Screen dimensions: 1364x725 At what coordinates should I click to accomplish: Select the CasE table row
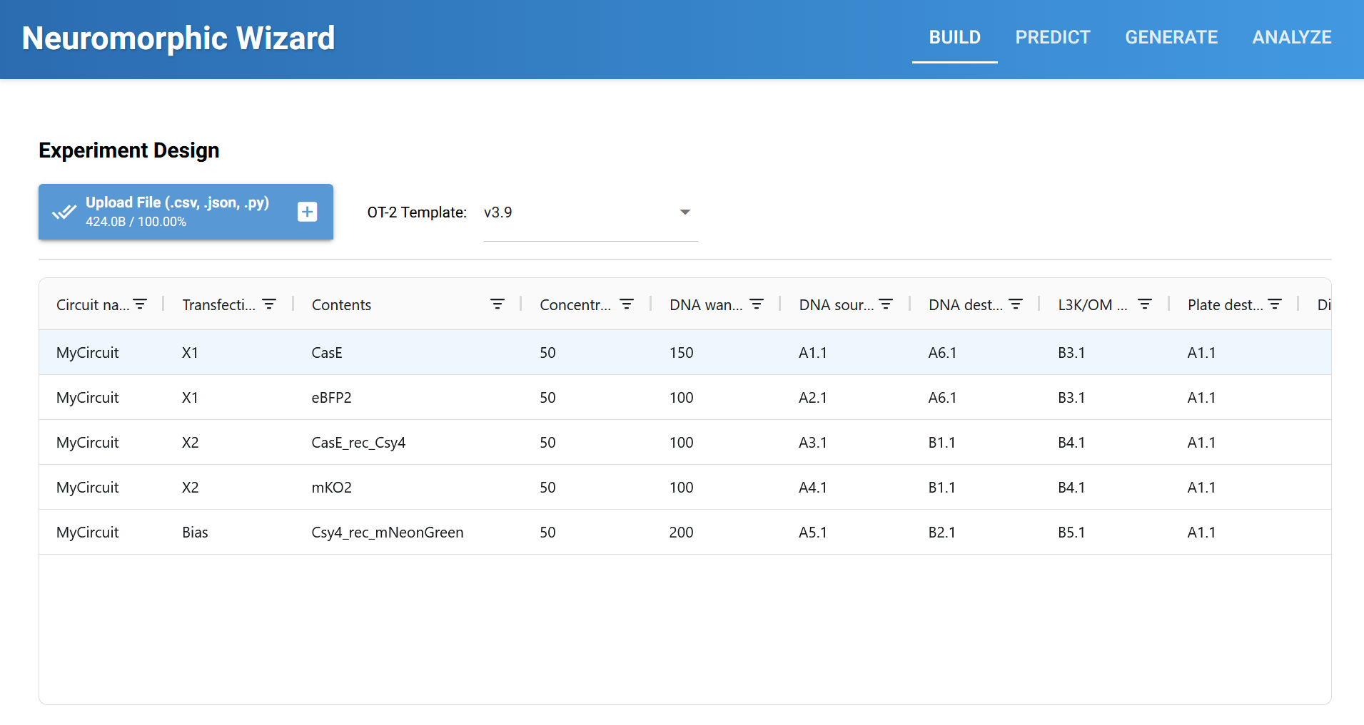pos(327,353)
